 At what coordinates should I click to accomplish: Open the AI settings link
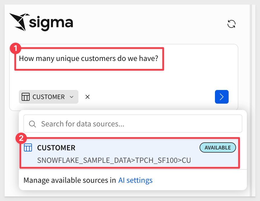(135, 180)
